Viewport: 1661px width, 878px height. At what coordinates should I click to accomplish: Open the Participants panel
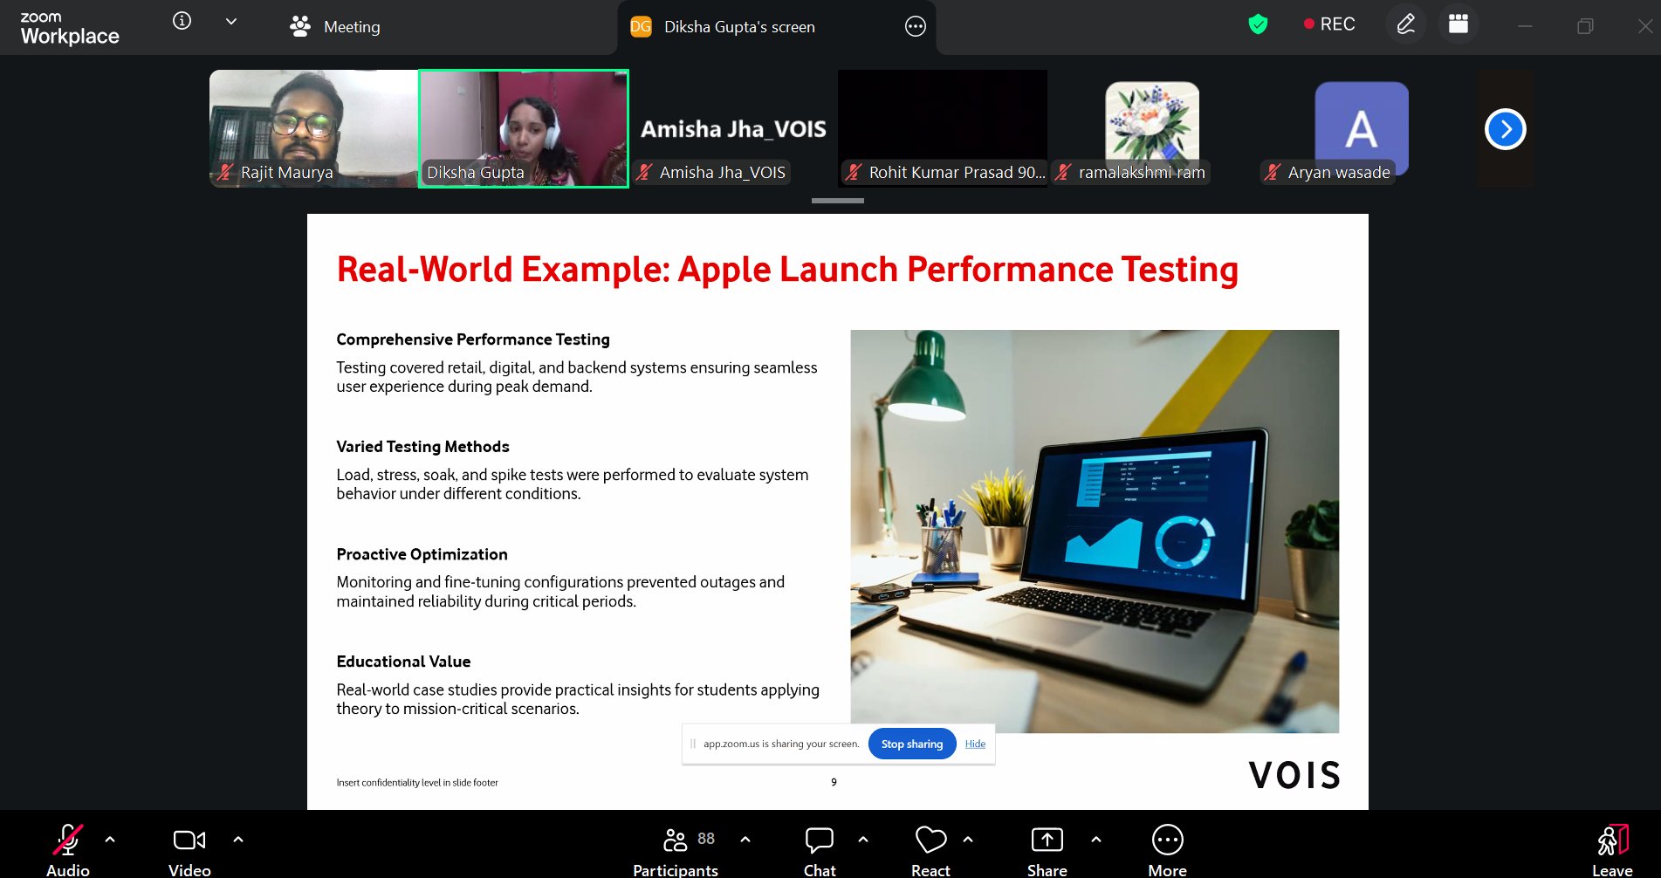[x=676, y=848]
